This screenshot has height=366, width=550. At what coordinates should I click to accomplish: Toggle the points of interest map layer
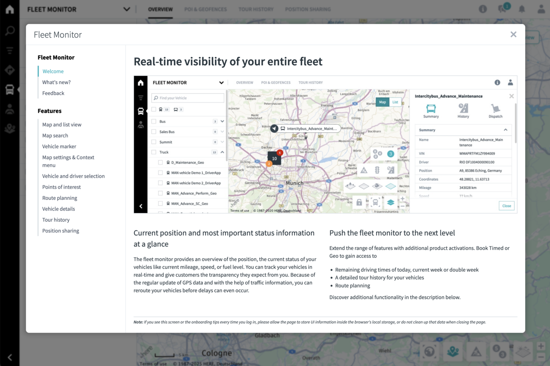point(453,352)
